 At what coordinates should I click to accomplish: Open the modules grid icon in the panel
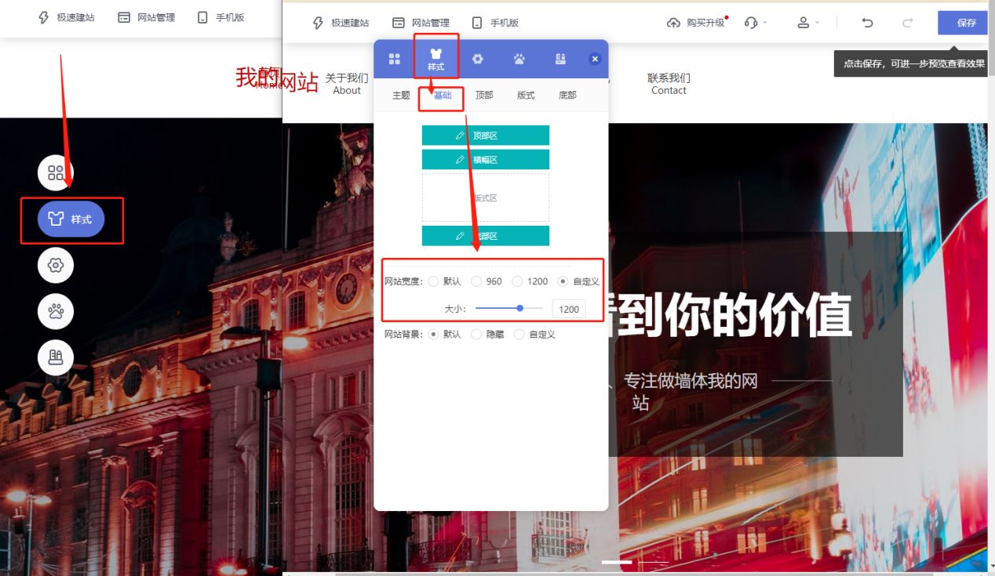(x=393, y=58)
